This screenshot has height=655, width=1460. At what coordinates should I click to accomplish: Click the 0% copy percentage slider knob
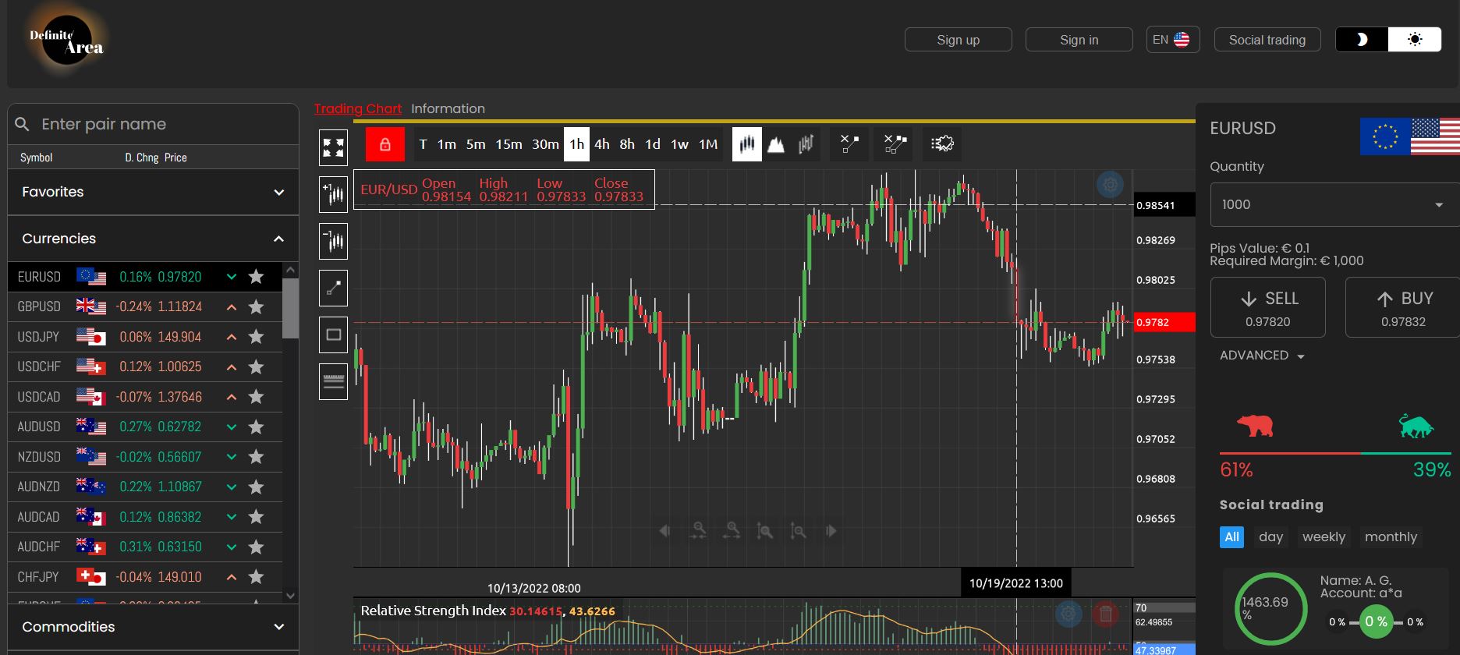1377,621
